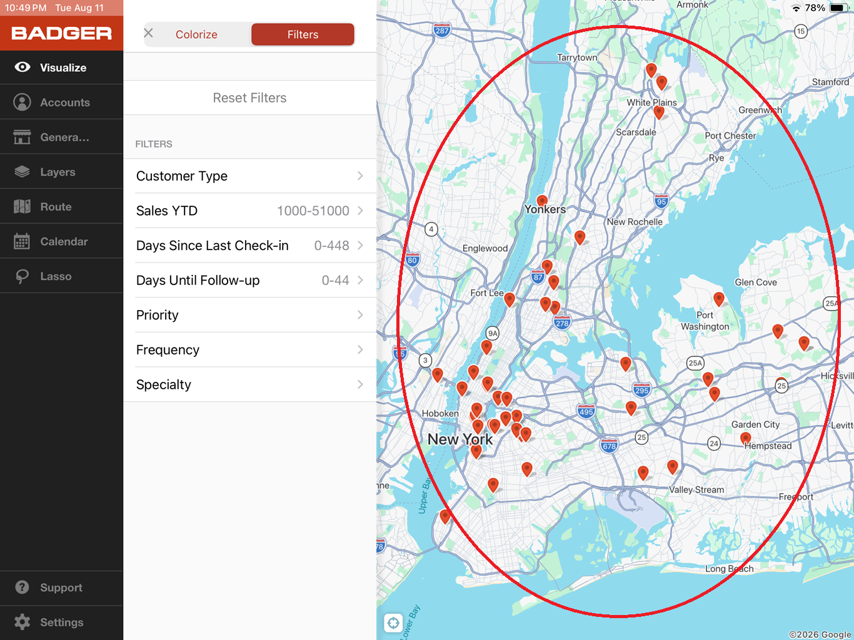Select the pin above the I-295 shield
Image resolution: width=854 pixels, height=640 pixels.
[625, 364]
